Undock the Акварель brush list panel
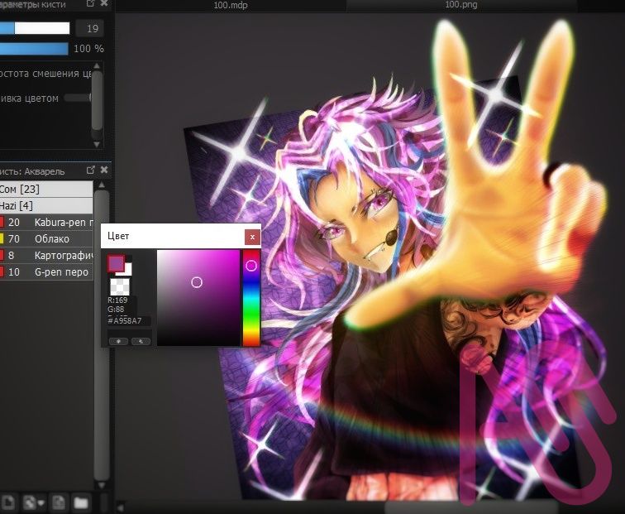The height and width of the screenshot is (514, 625). pyautogui.click(x=90, y=170)
